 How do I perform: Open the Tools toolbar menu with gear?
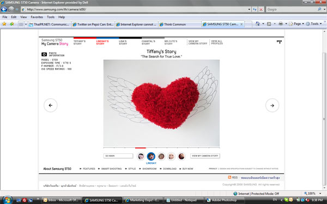[314, 24]
